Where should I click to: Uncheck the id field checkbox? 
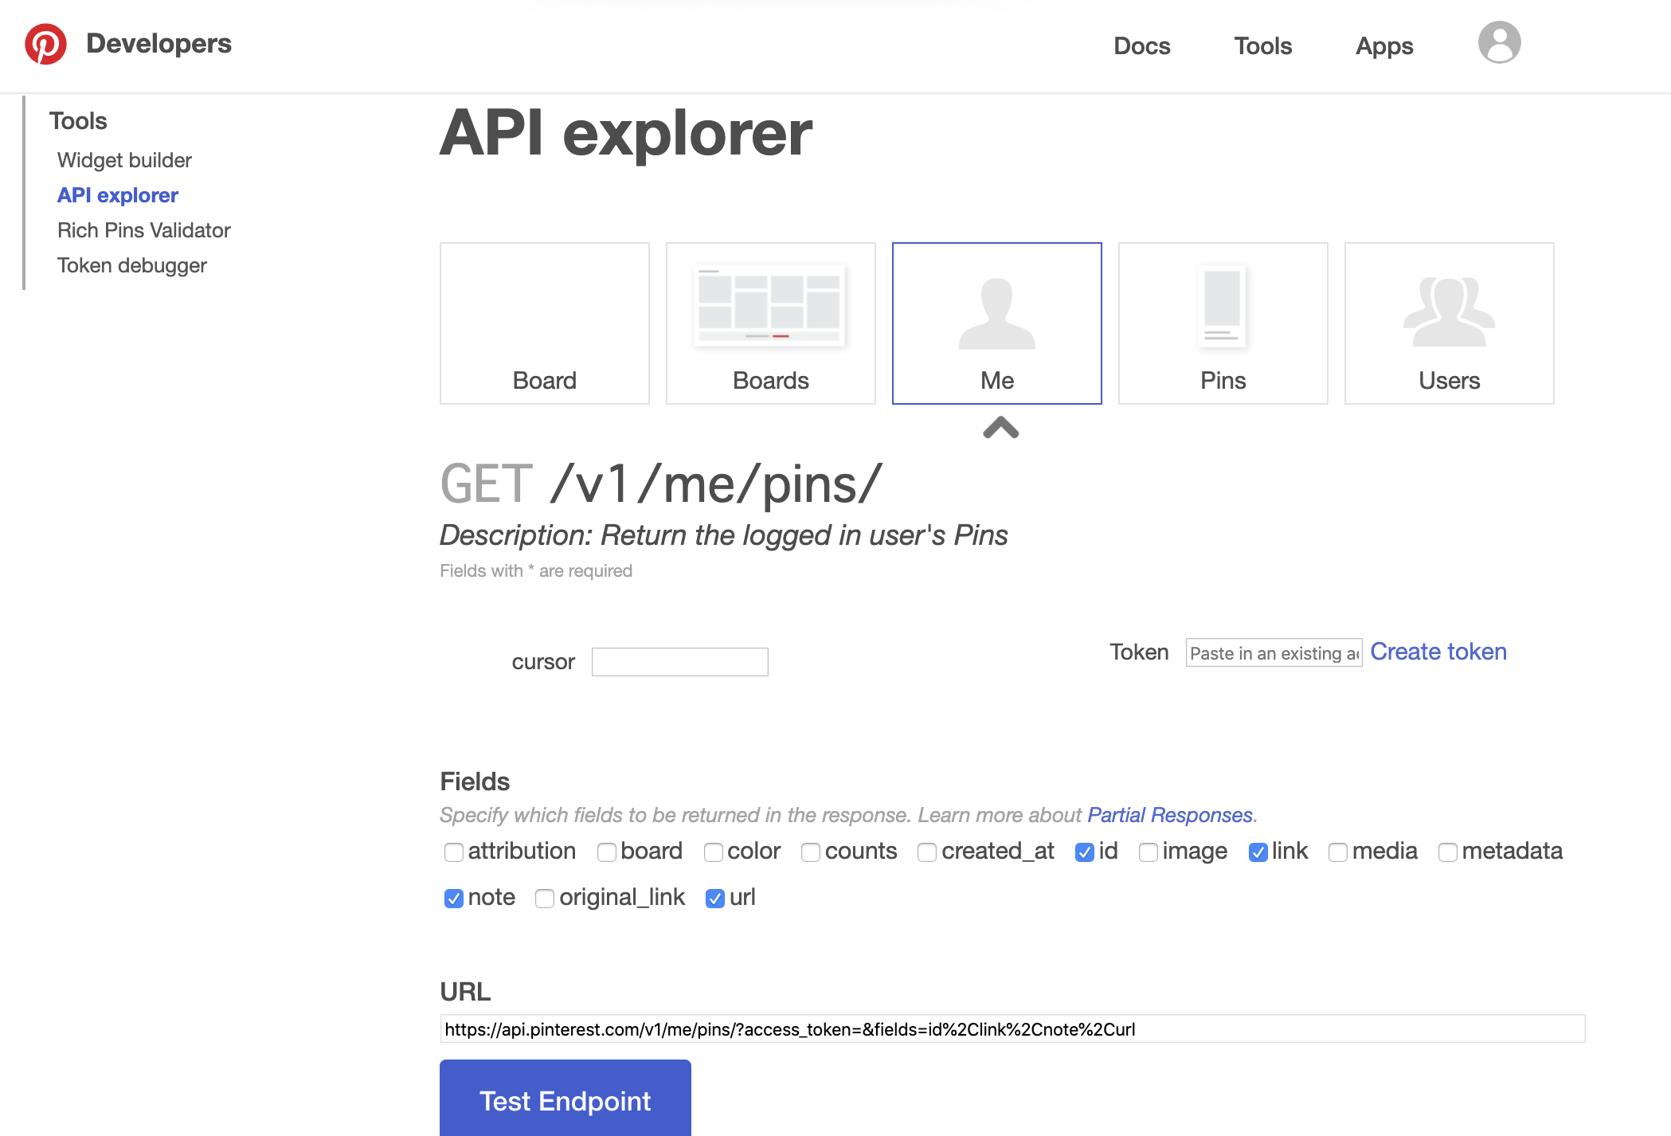(x=1085, y=852)
